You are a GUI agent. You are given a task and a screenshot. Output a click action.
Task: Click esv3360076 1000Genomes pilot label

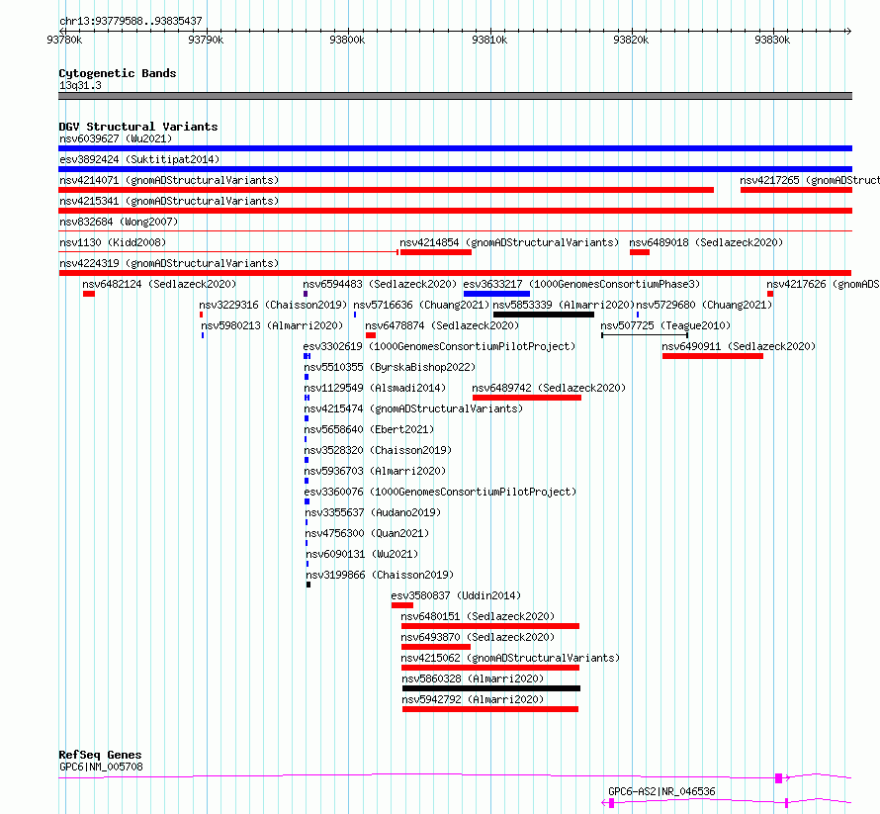coord(441,492)
